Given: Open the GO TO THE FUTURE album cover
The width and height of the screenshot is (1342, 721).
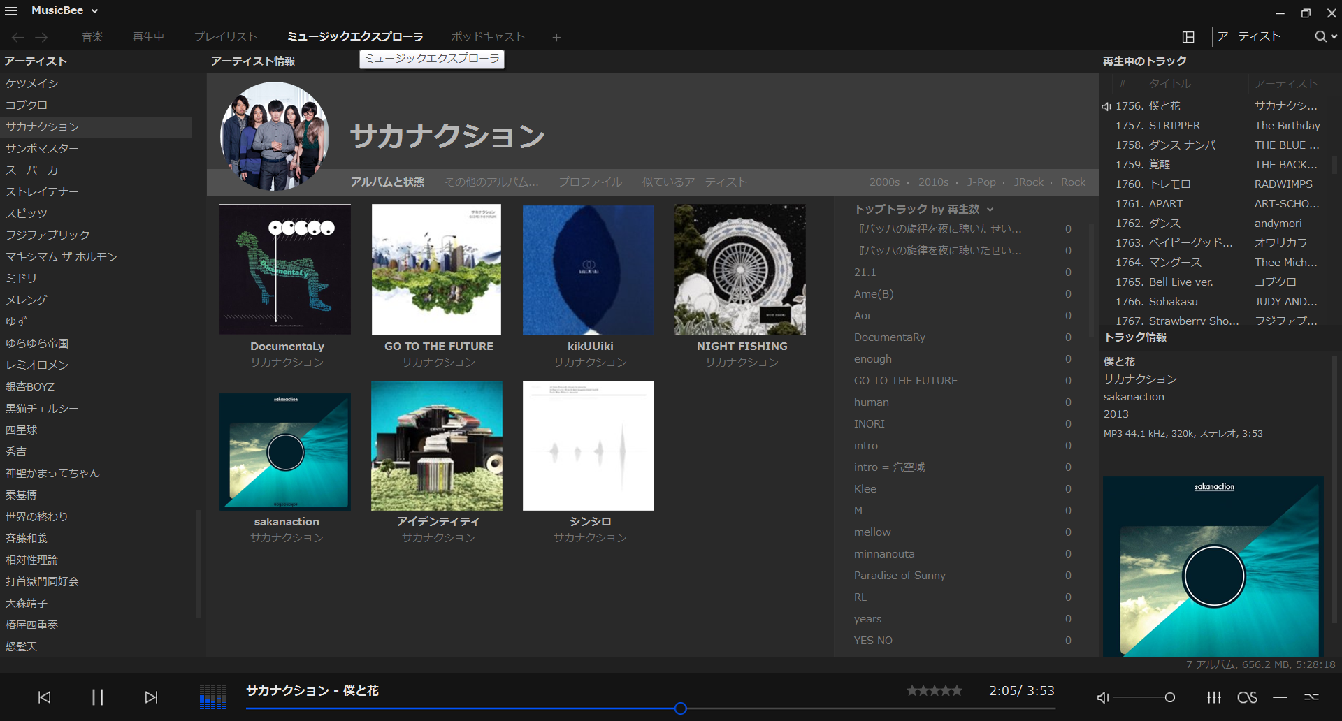Looking at the screenshot, I should (437, 270).
